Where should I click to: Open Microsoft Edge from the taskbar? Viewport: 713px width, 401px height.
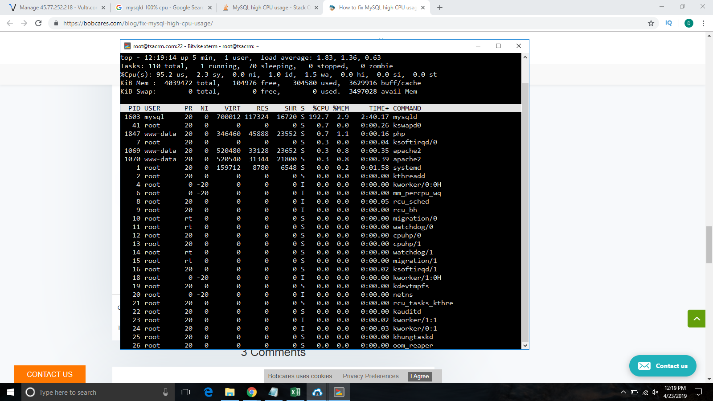tap(208, 392)
